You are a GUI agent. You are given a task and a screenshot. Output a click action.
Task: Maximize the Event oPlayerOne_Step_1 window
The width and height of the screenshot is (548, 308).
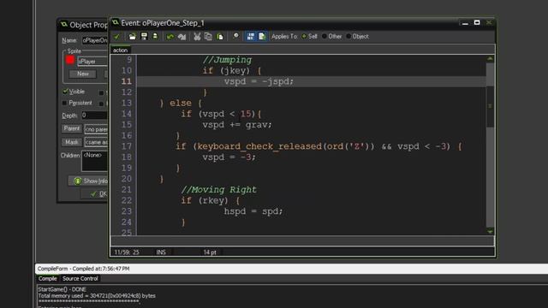point(477,23)
